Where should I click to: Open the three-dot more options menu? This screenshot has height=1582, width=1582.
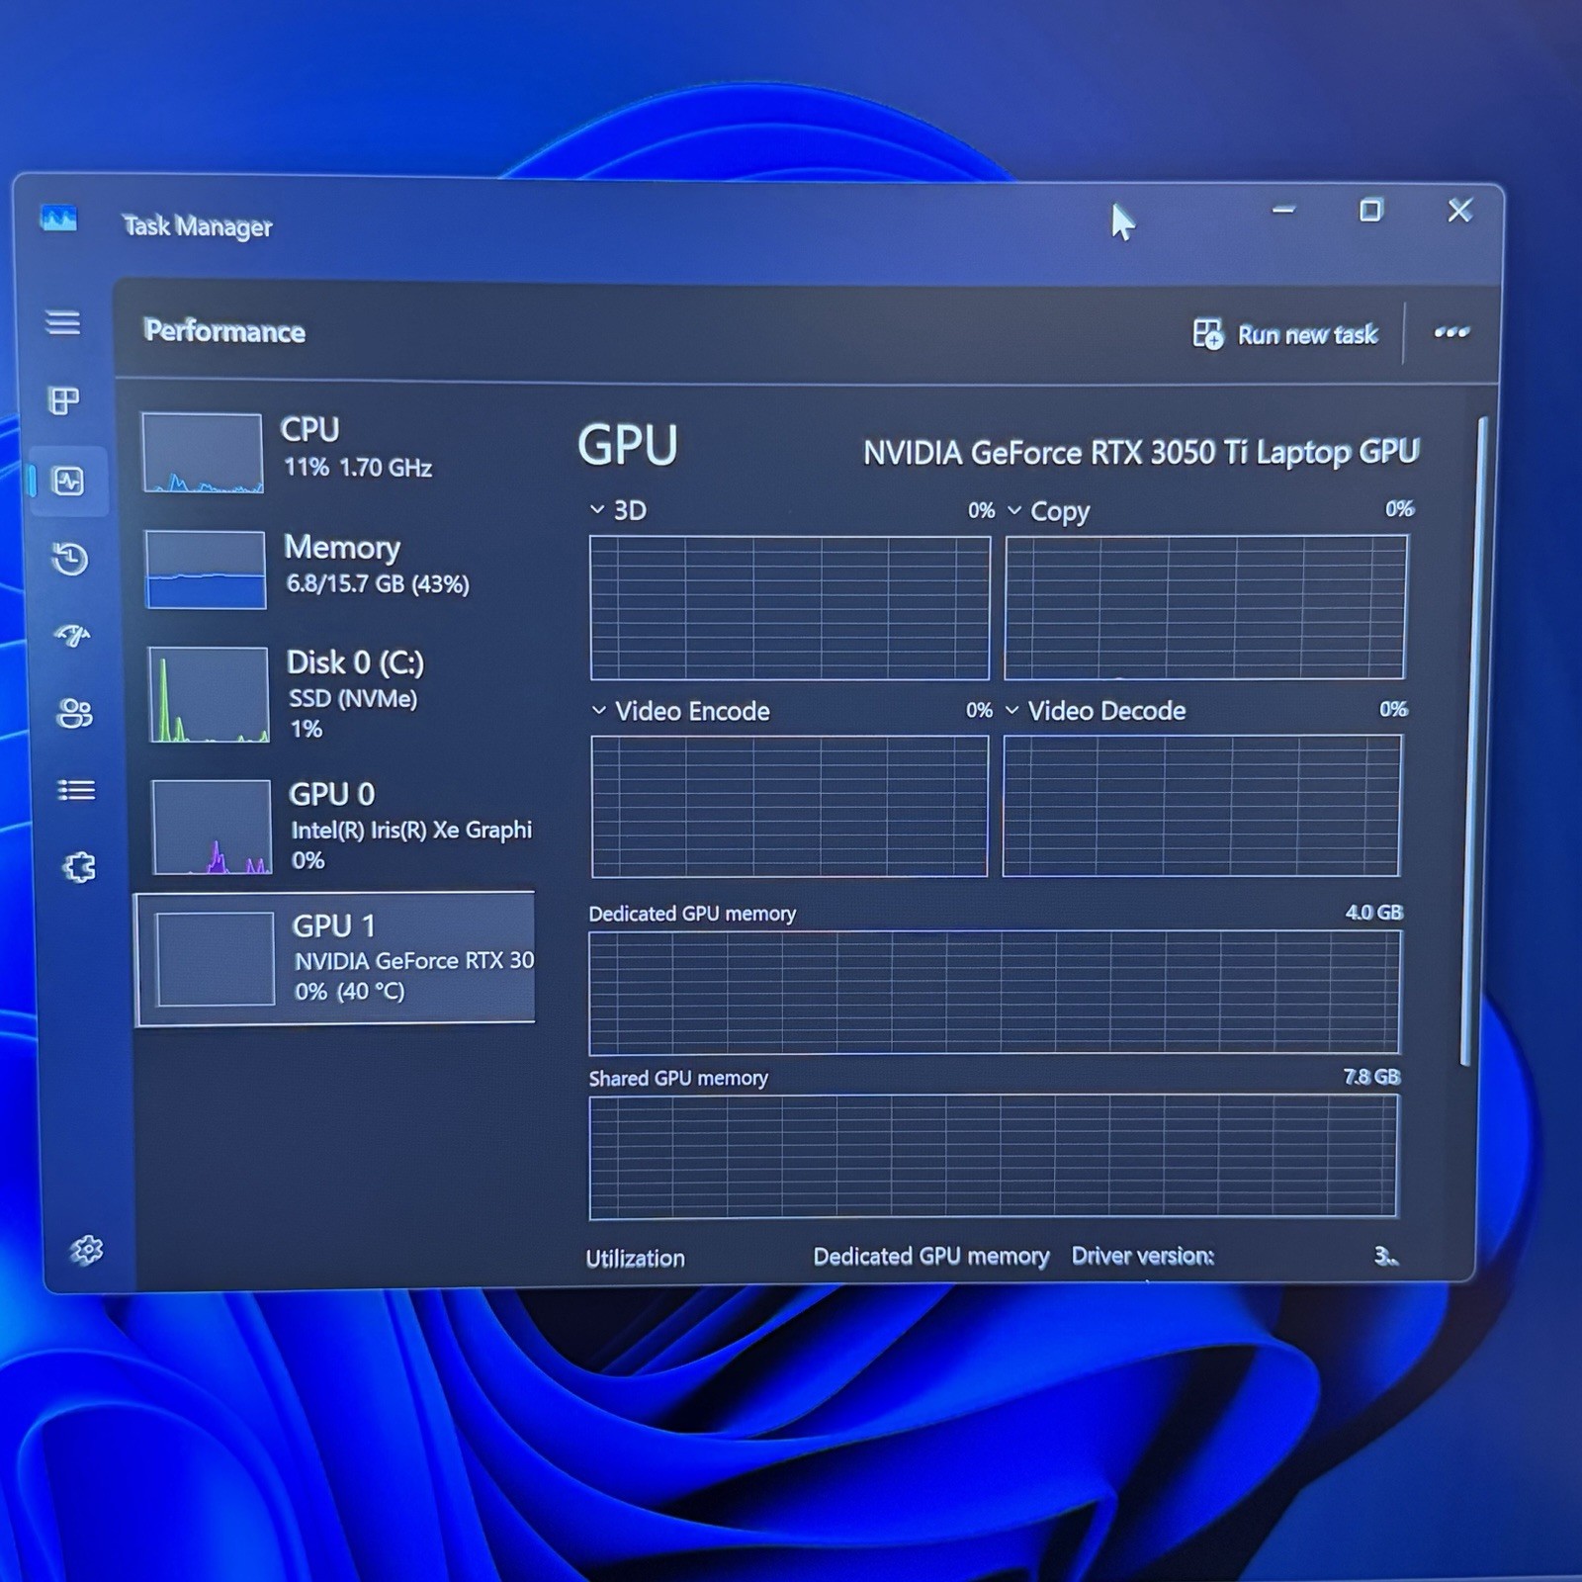click(1451, 332)
